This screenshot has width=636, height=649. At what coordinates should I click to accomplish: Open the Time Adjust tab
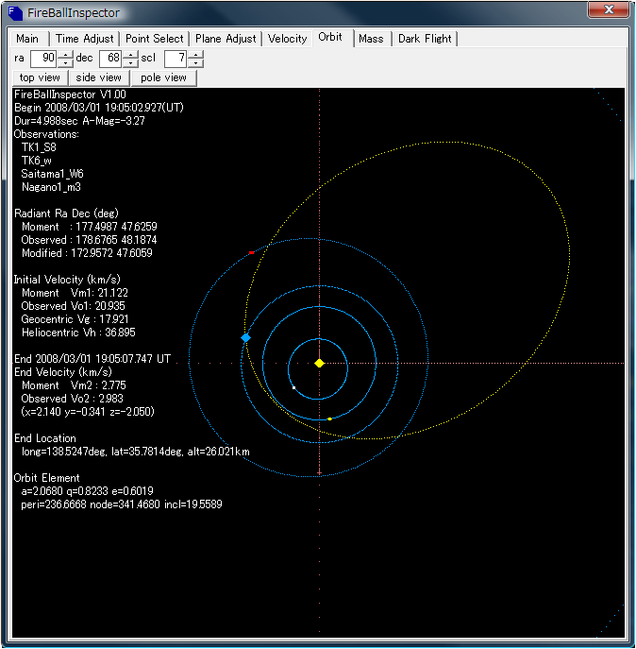click(84, 39)
